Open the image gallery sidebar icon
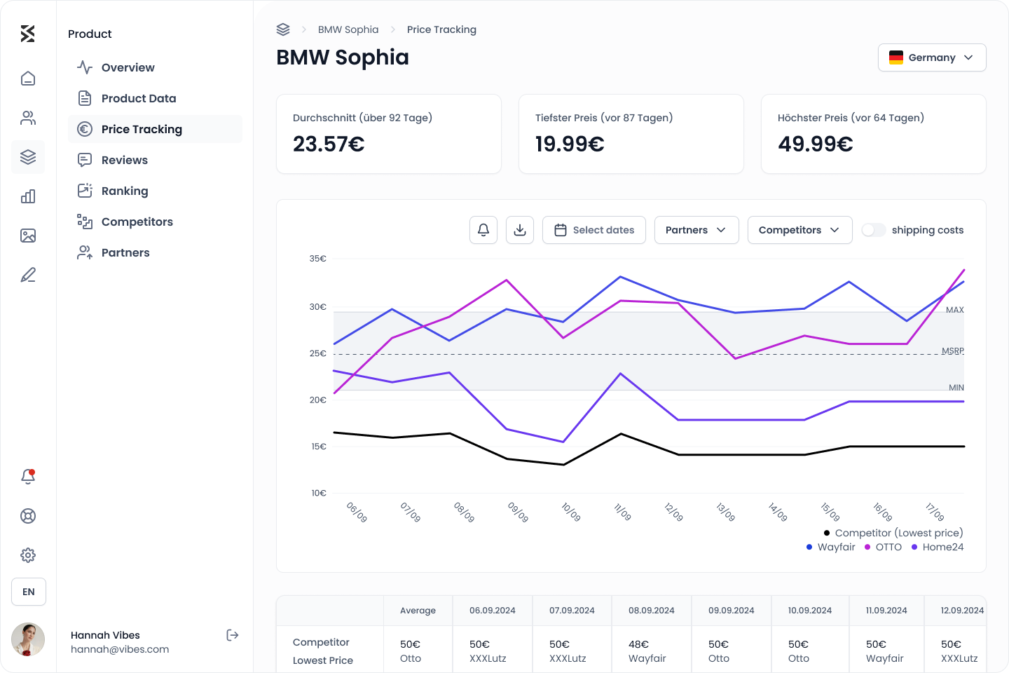This screenshot has width=1009, height=673. (x=28, y=236)
